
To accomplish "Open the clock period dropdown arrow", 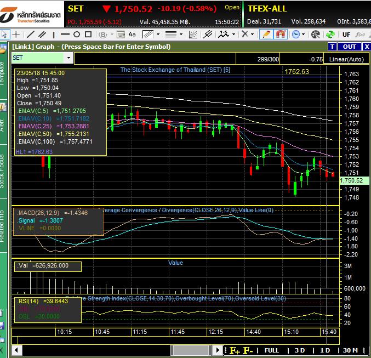I will (x=303, y=35).
